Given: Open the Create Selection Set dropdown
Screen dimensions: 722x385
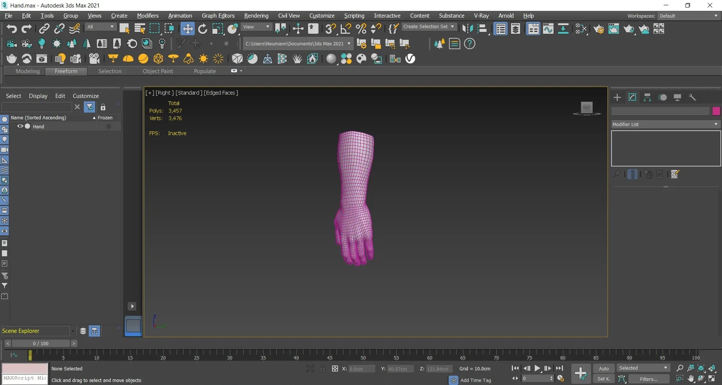Looking at the screenshot, I should (x=429, y=27).
